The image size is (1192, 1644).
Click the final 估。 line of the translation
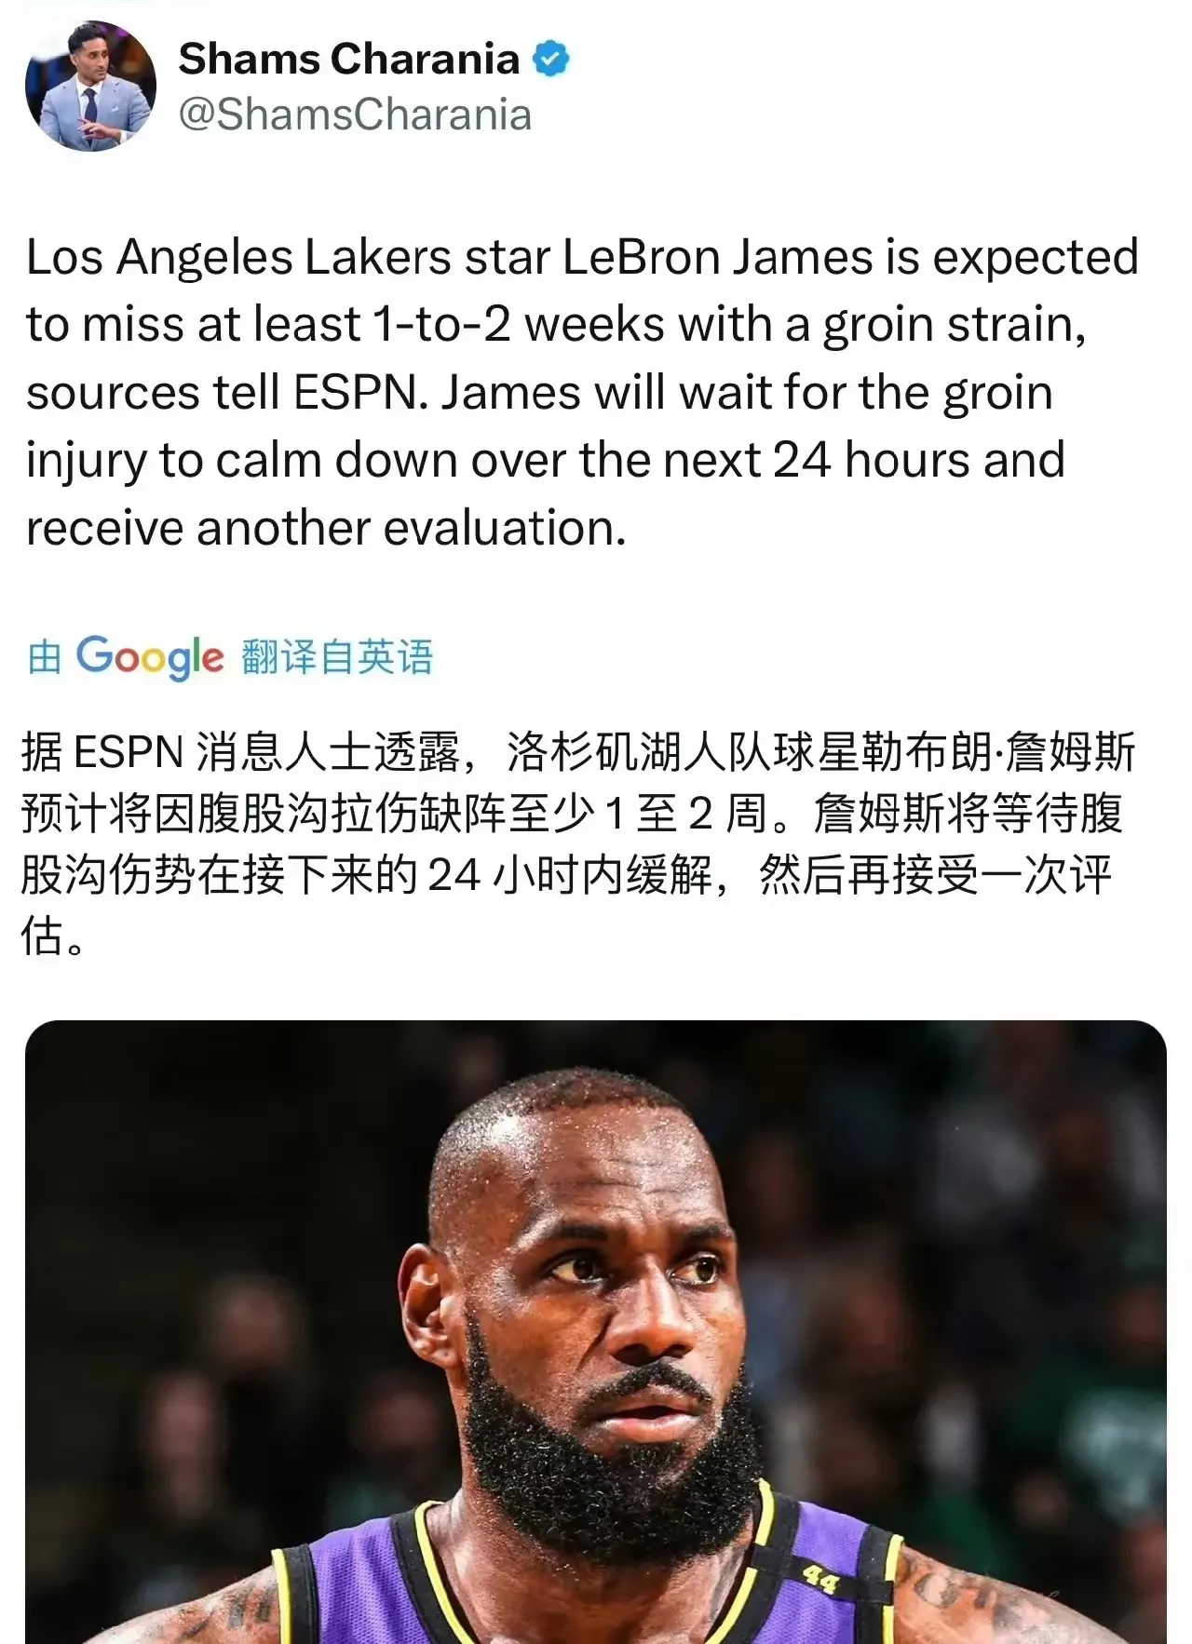[x=53, y=937]
